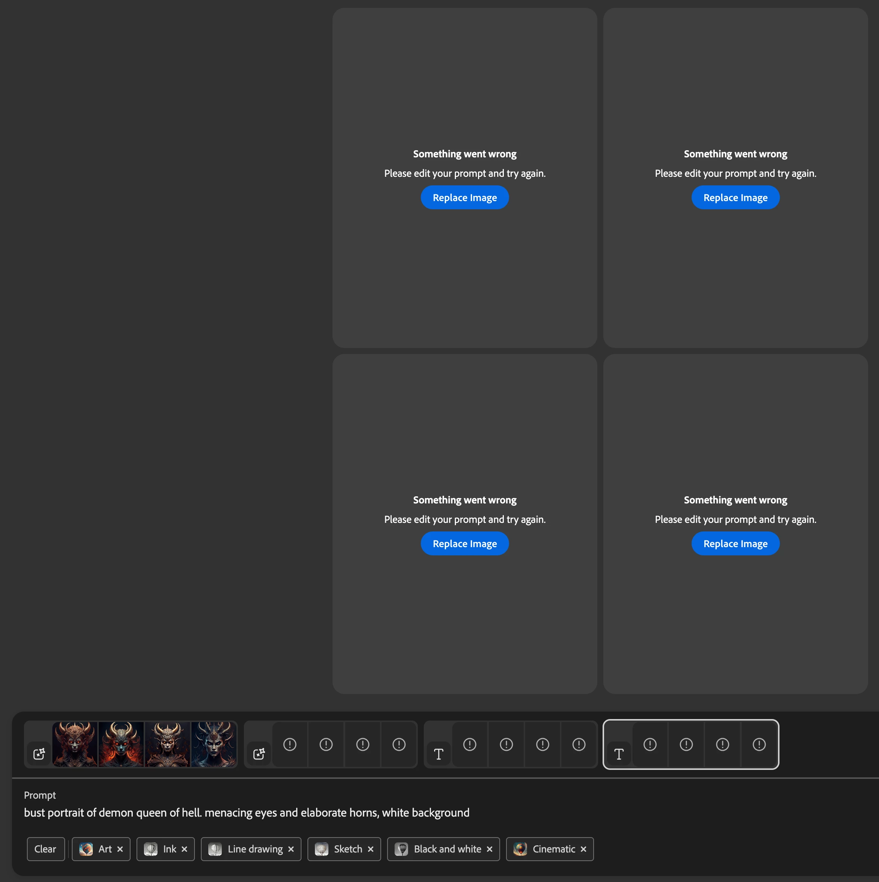This screenshot has width=879, height=882.
Task: Click Replace Image in top-left panel
Action: (465, 198)
